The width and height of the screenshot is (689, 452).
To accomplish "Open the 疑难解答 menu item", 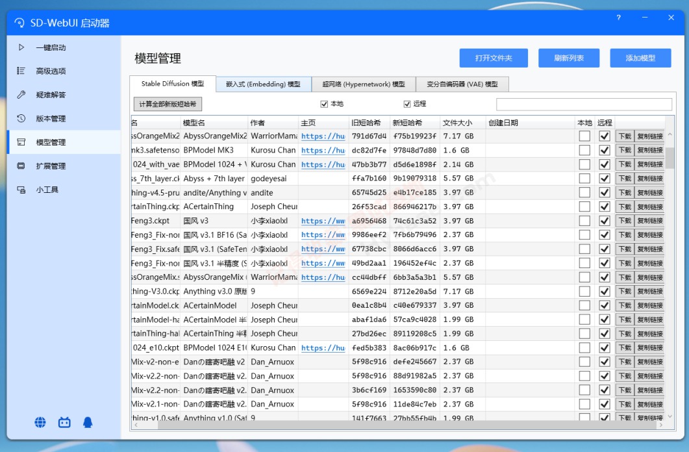I will [x=64, y=95].
